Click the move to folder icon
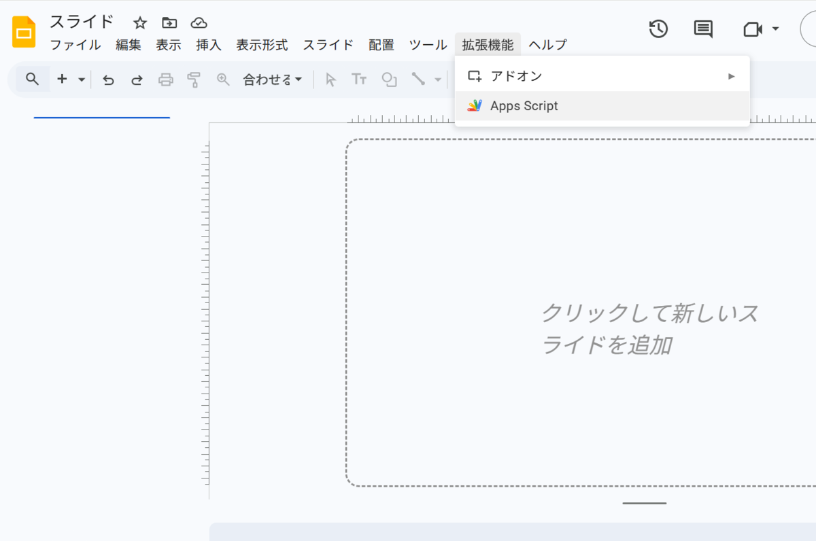The image size is (816, 541). (x=169, y=23)
